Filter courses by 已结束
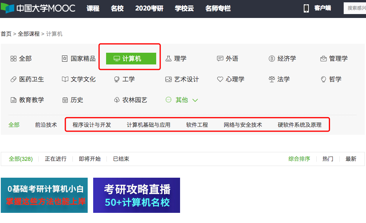 (x=121, y=159)
